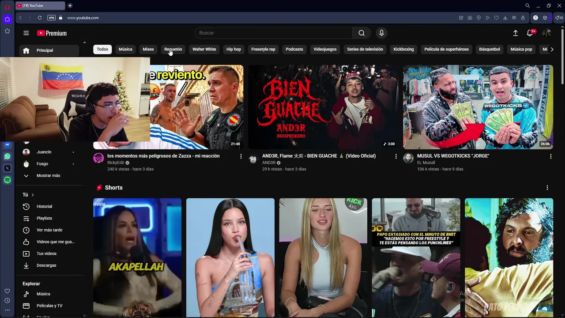Viewport: 565px width, 318px height.
Task: Select the Kickboxing filter chip
Action: (403, 49)
